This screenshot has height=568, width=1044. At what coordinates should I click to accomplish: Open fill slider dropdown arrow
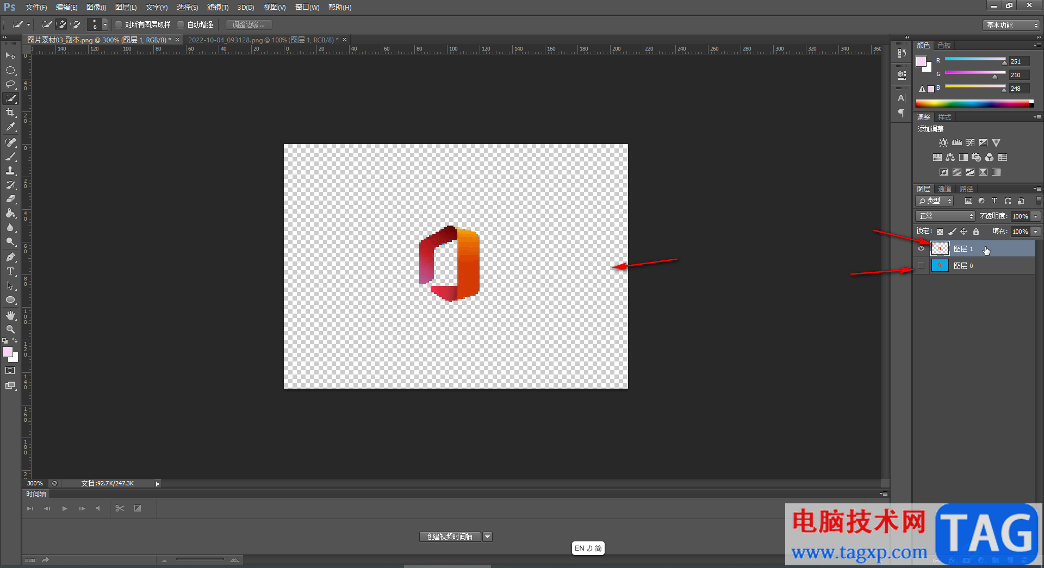point(1036,232)
